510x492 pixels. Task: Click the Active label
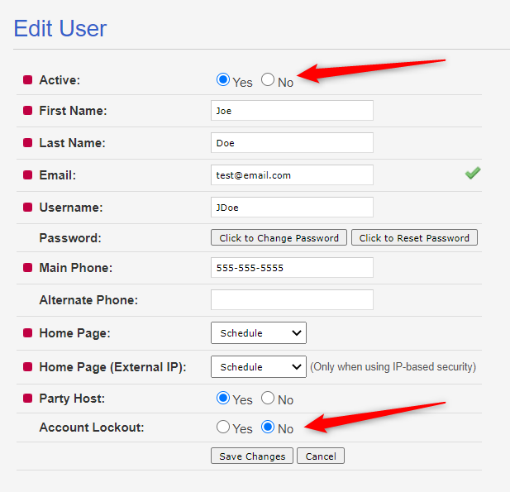coord(60,80)
